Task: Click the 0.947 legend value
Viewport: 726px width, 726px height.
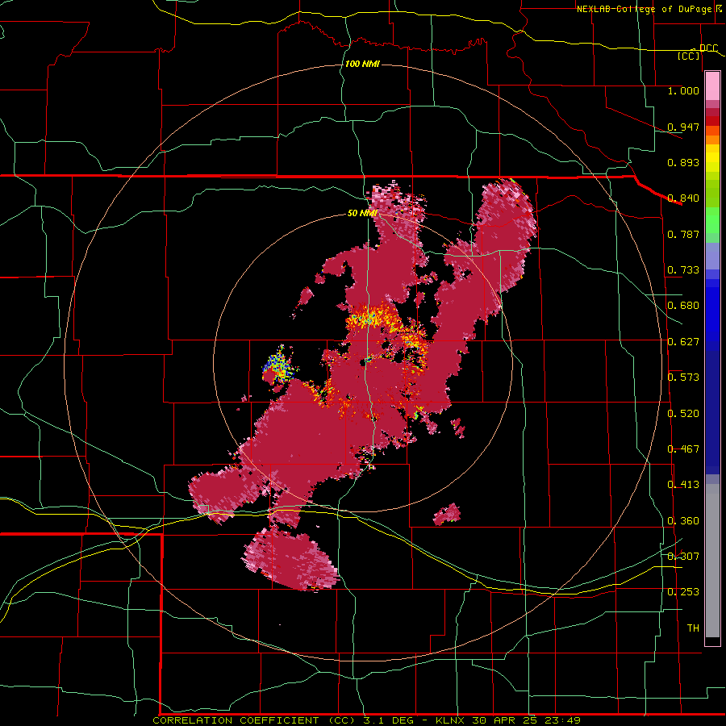Action: [683, 127]
